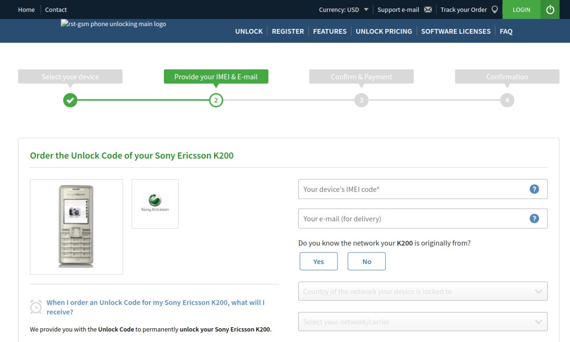Click the rst-gsm main logo
The height and width of the screenshot is (342, 570).
coord(114,24)
